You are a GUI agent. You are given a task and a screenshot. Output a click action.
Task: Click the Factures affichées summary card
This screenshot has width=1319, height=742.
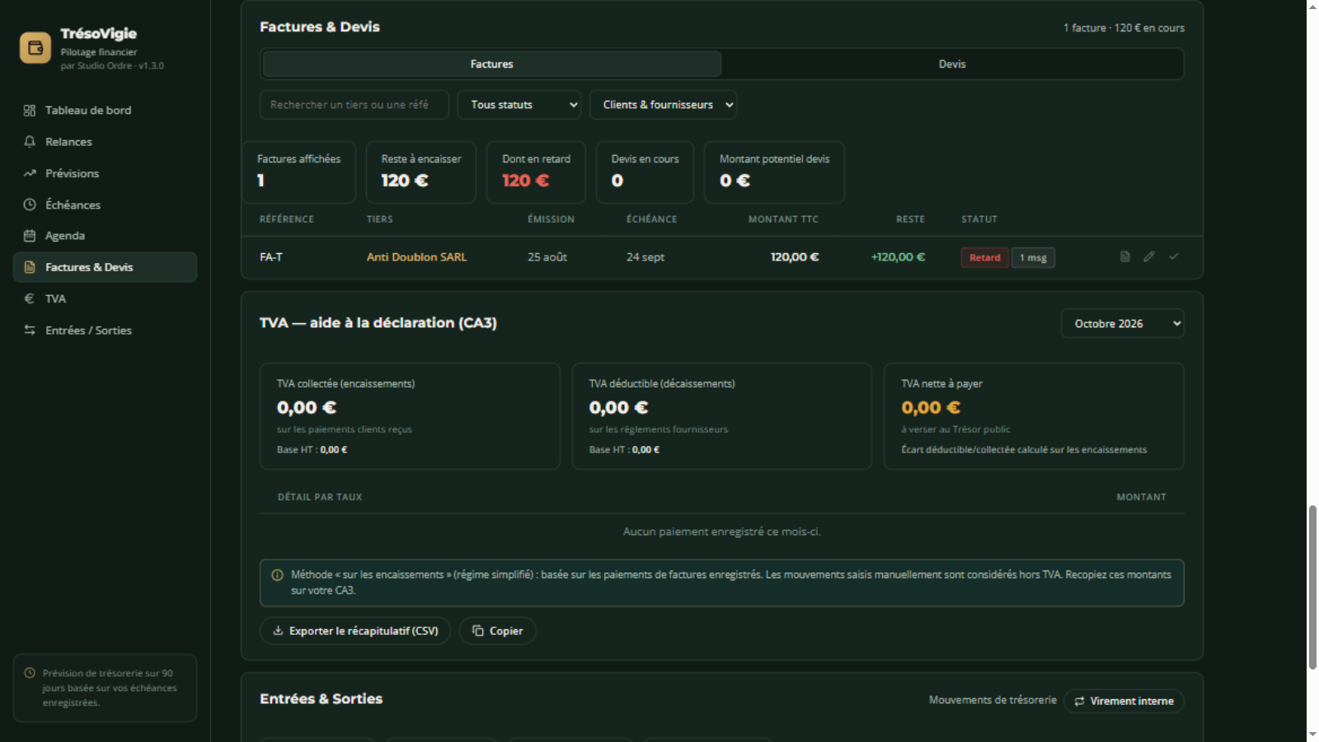[298, 172]
